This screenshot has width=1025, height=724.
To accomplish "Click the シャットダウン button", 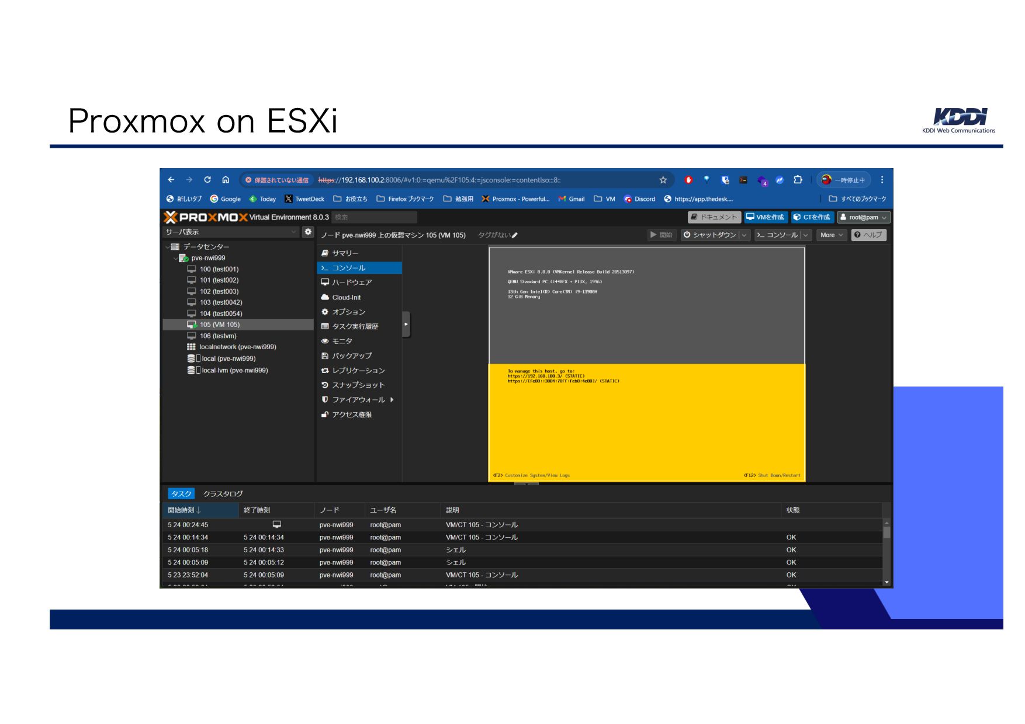I will point(709,235).
